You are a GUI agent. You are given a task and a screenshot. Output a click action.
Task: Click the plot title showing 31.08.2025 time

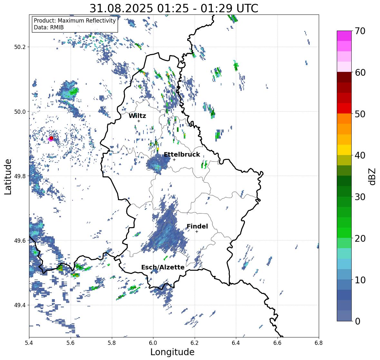click(x=174, y=8)
